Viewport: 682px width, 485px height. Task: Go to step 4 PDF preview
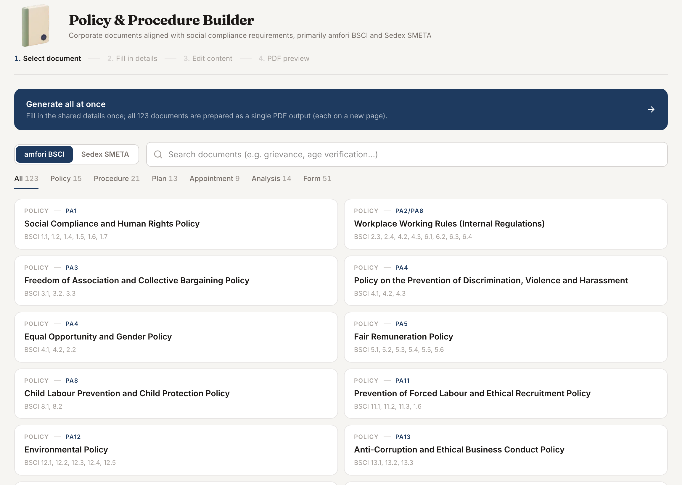[284, 59]
